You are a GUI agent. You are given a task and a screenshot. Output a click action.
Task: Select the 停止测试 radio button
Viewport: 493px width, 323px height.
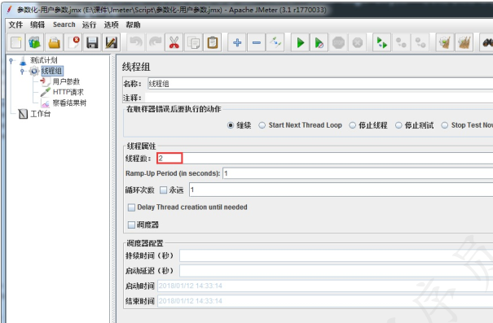(x=398, y=125)
